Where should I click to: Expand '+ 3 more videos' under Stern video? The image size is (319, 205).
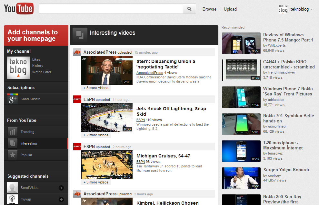pyautogui.click(x=96, y=88)
